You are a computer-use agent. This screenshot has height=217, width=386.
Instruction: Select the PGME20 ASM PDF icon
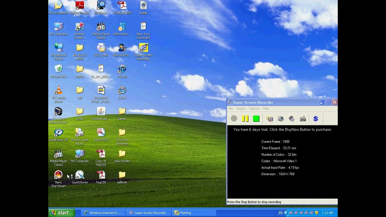point(122,8)
